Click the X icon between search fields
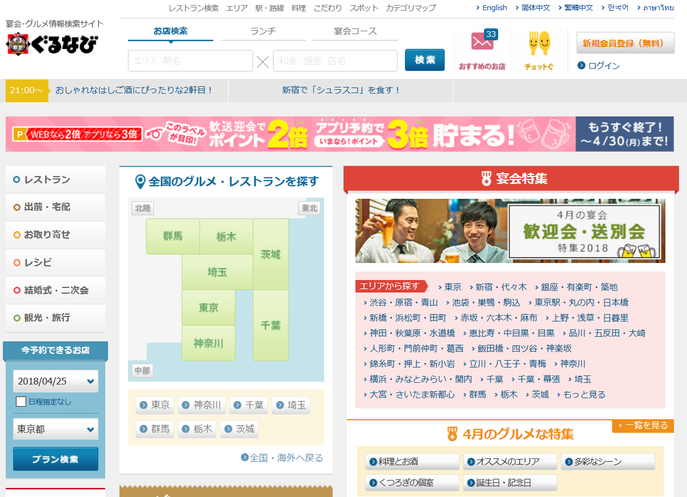Viewport: 687px width, 497px height. pyautogui.click(x=263, y=61)
